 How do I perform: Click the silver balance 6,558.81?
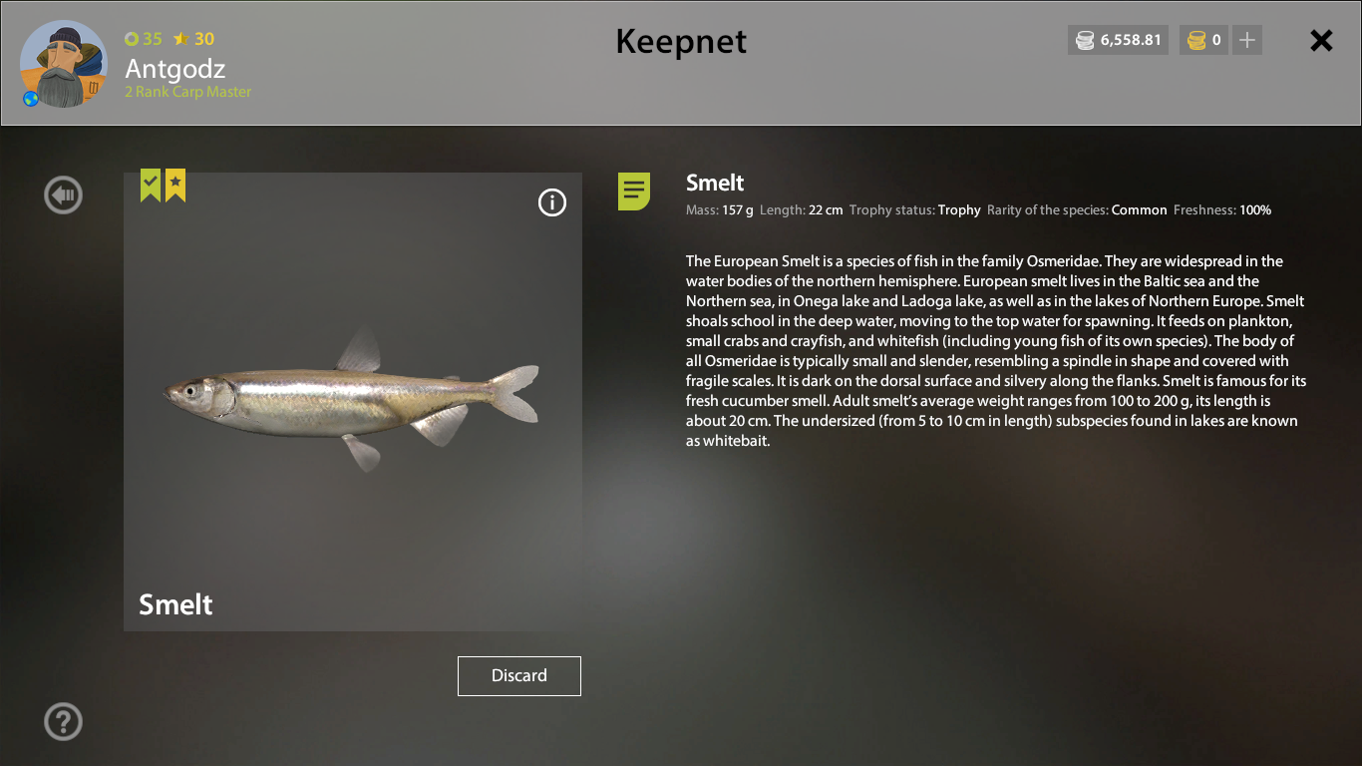click(1131, 41)
